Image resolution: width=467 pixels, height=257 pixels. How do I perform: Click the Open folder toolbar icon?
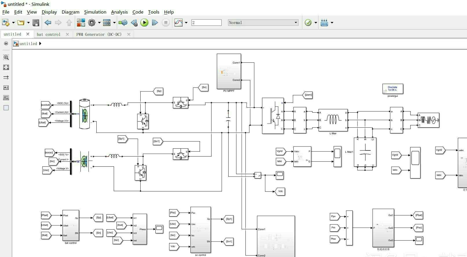(x=21, y=23)
